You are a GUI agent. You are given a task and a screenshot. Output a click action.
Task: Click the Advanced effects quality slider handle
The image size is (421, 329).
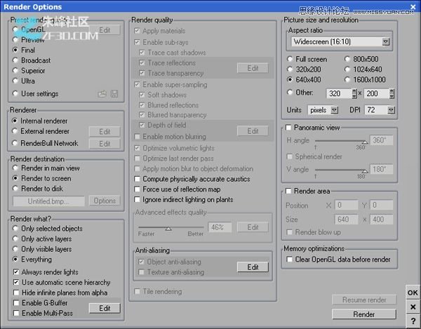(168, 229)
